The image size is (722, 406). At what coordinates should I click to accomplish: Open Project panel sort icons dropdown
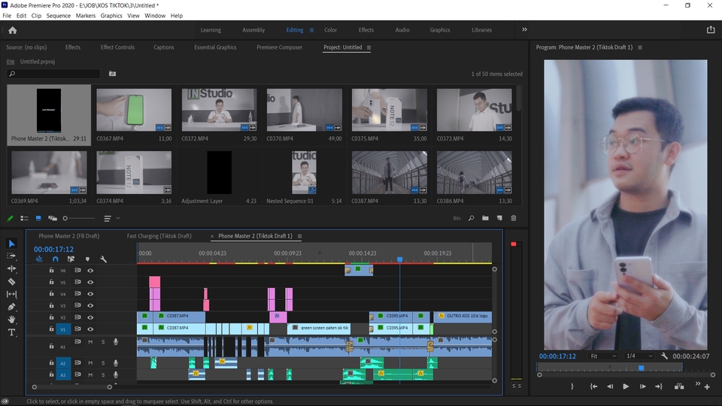(x=111, y=218)
